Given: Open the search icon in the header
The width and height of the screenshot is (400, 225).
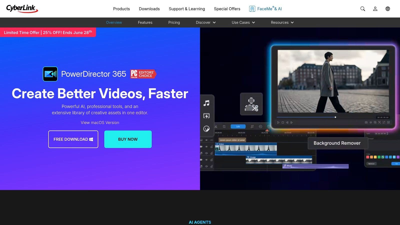Looking at the screenshot, I should click(x=363, y=9).
